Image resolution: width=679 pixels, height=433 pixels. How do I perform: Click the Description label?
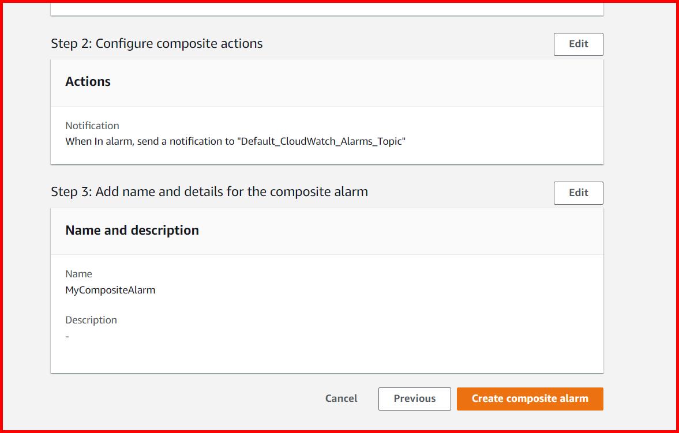(91, 319)
